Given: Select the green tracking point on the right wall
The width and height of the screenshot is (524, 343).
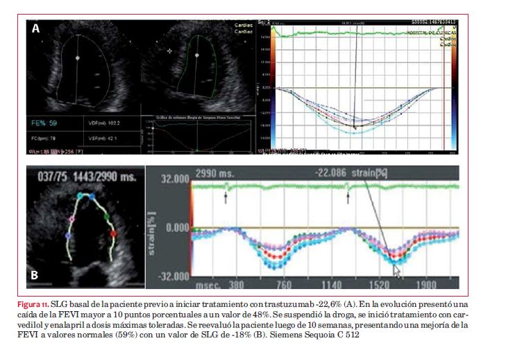Looking at the screenshot, I should point(106,217).
